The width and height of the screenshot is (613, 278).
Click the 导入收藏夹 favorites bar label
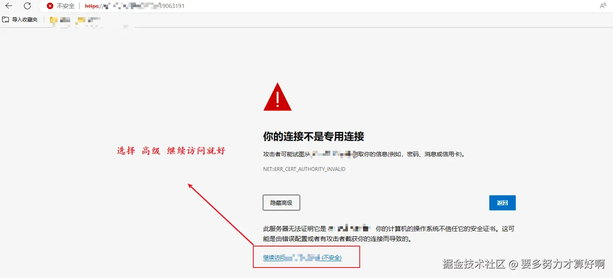tap(25, 20)
